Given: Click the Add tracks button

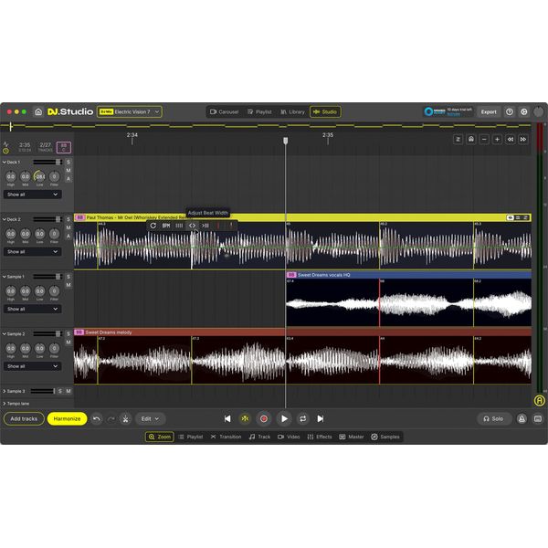Looking at the screenshot, I should (24, 418).
